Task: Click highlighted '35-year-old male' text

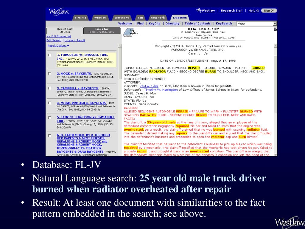Action: (161, 122)
